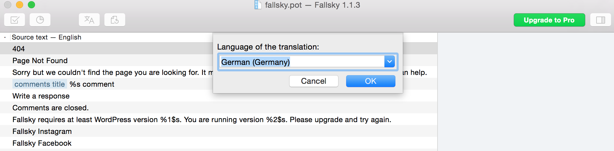Select the "Write a response" string

click(x=41, y=96)
